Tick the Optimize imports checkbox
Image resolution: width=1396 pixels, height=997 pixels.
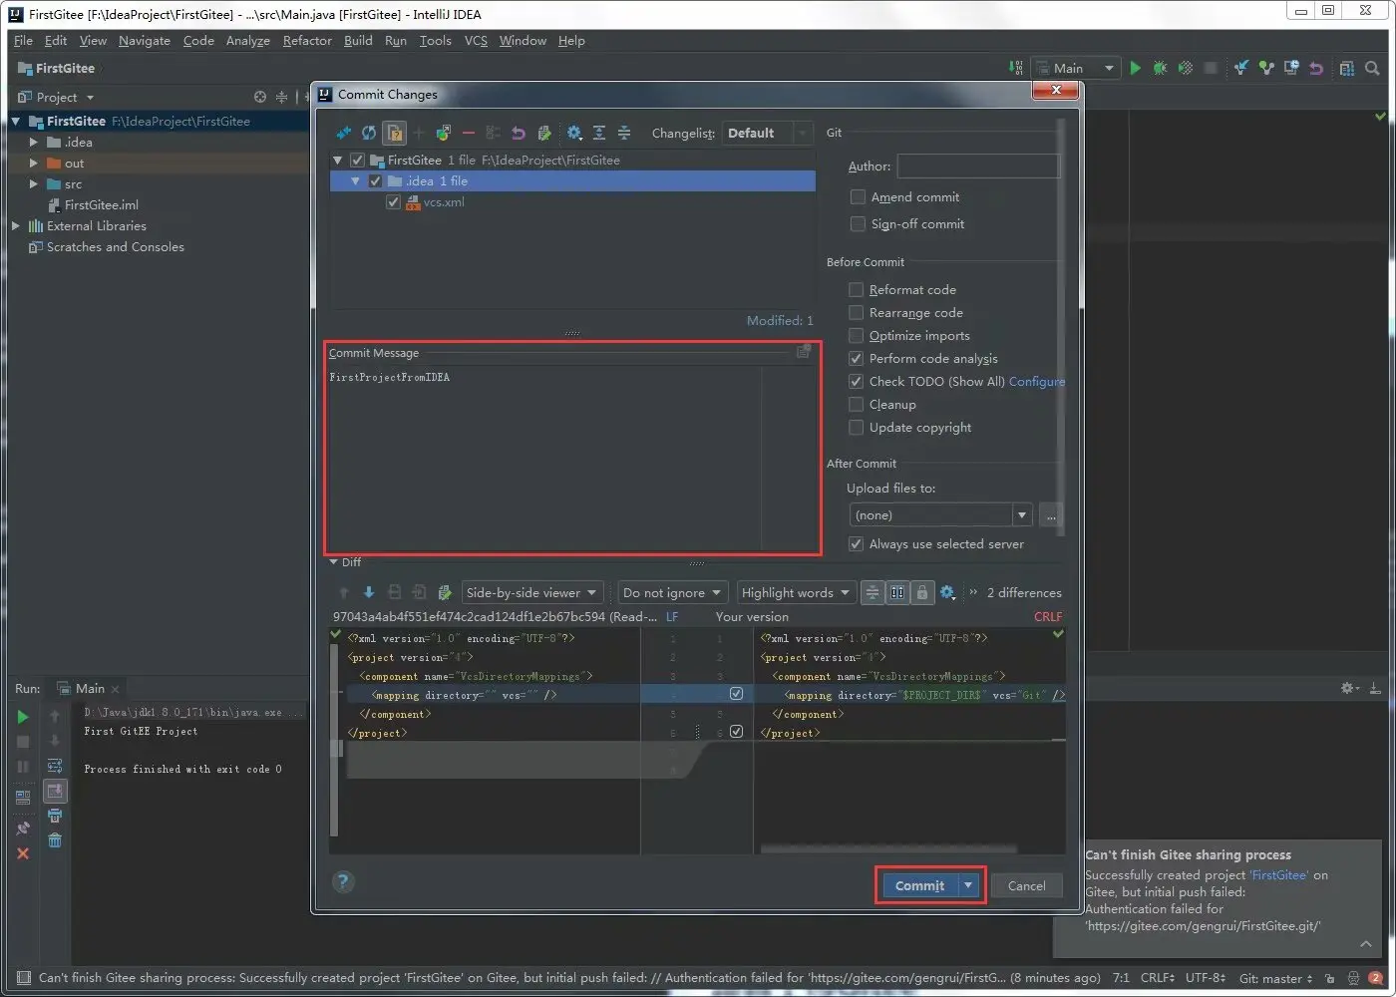tap(856, 336)
